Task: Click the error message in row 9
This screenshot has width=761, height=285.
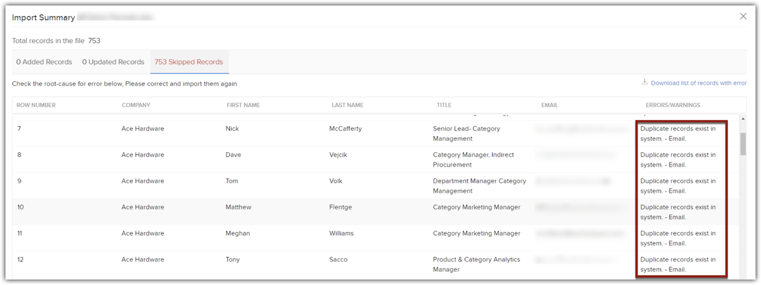Action: pyautogui.click(x=678, y=186)
